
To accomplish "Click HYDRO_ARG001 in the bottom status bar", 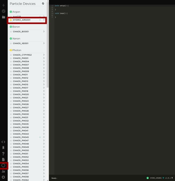I will coord(156,178).
